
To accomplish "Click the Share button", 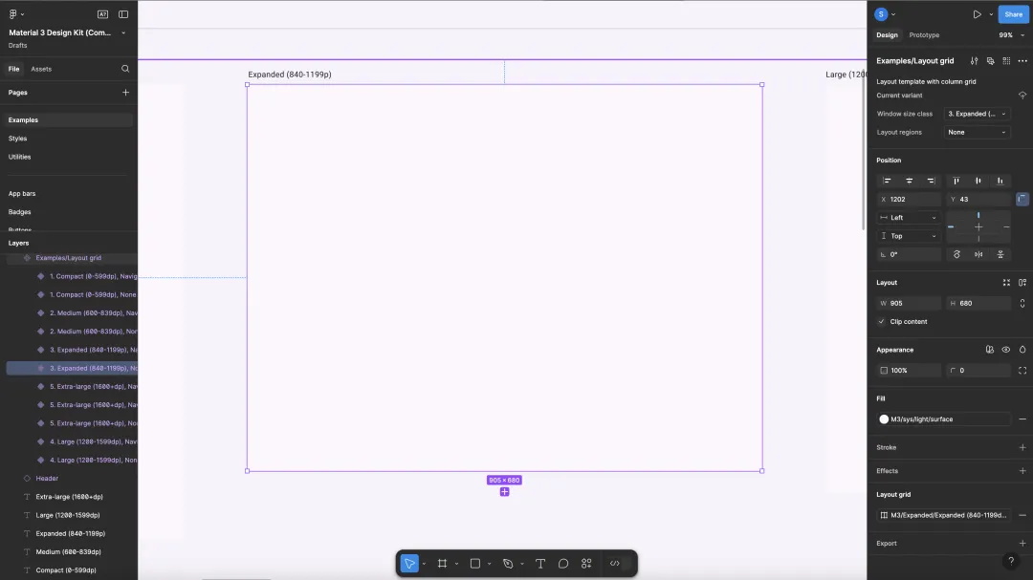I will (x=1013, y=14).
